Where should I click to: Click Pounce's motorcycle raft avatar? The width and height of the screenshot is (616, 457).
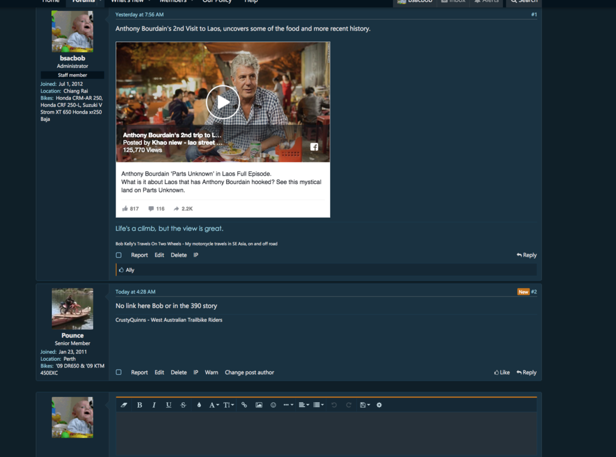pyautogui.click(x=72, y=308)
